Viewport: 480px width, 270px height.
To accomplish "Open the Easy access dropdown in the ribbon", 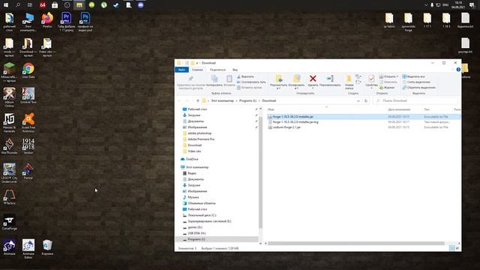I will [358, 82].
